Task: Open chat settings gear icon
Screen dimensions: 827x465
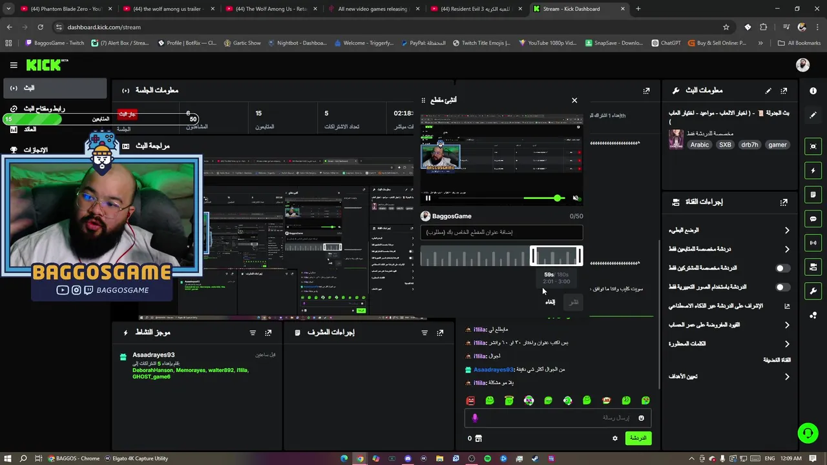Action: [x=614, y=438]
